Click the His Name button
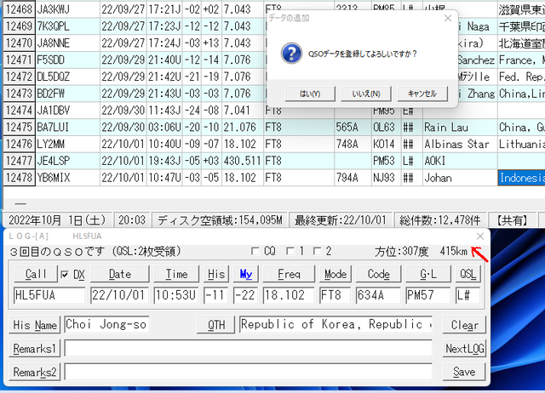Image resolution: width=545 pixels, height=393 pixels. pos(35,325)
